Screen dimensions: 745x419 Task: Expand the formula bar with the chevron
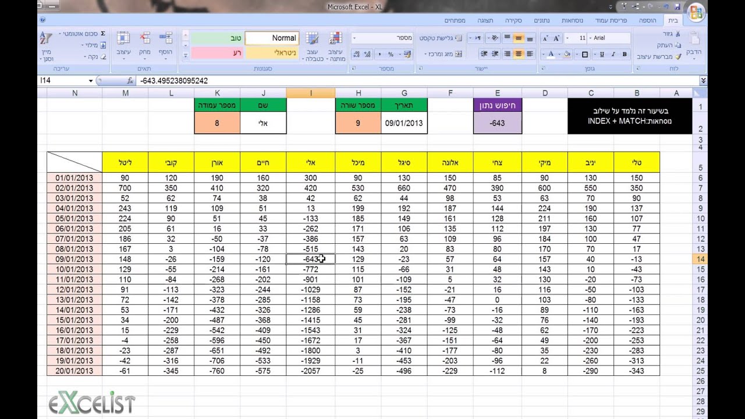tap(703, 81)
